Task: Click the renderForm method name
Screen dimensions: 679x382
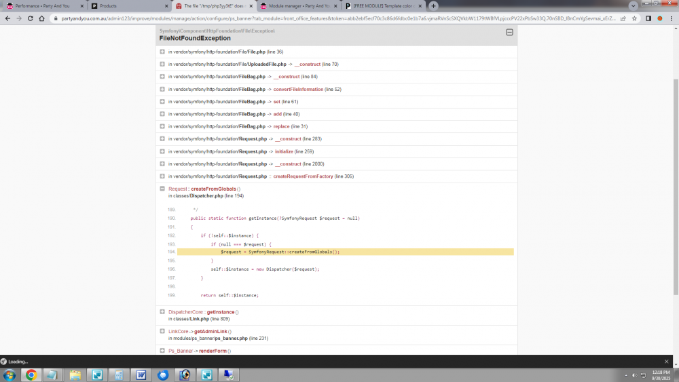Action: click(213, 351)
